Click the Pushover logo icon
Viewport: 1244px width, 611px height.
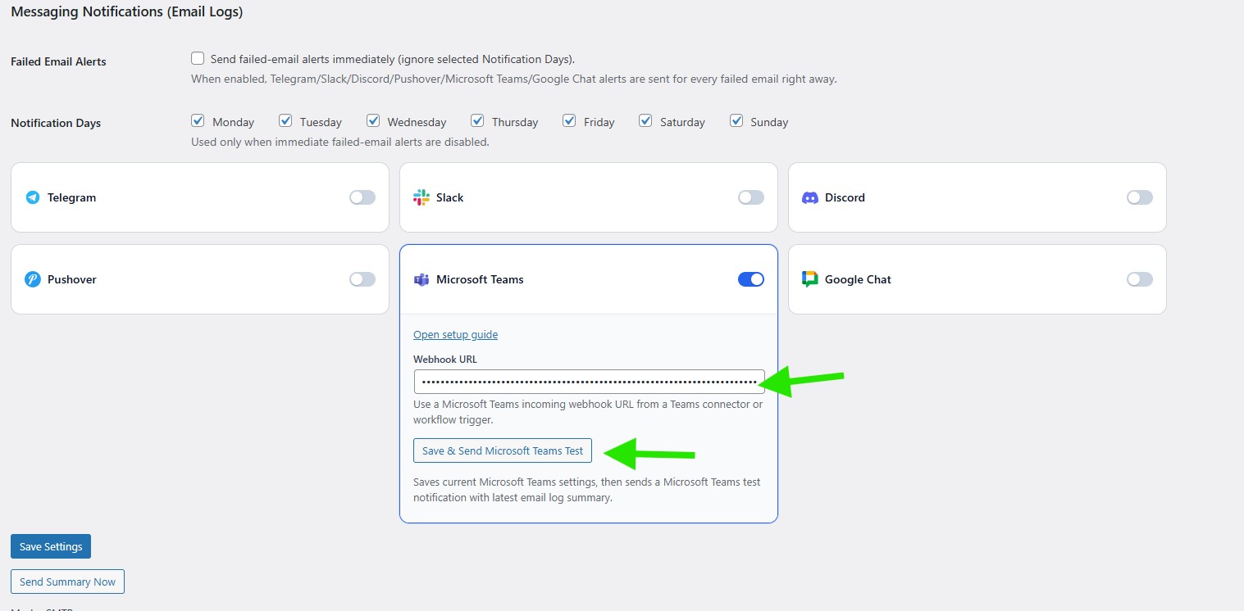pos(33,279)
